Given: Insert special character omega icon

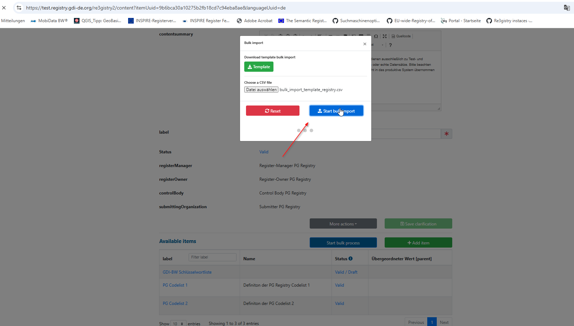Looking at the screenshot, I should [x=376, y=36].
